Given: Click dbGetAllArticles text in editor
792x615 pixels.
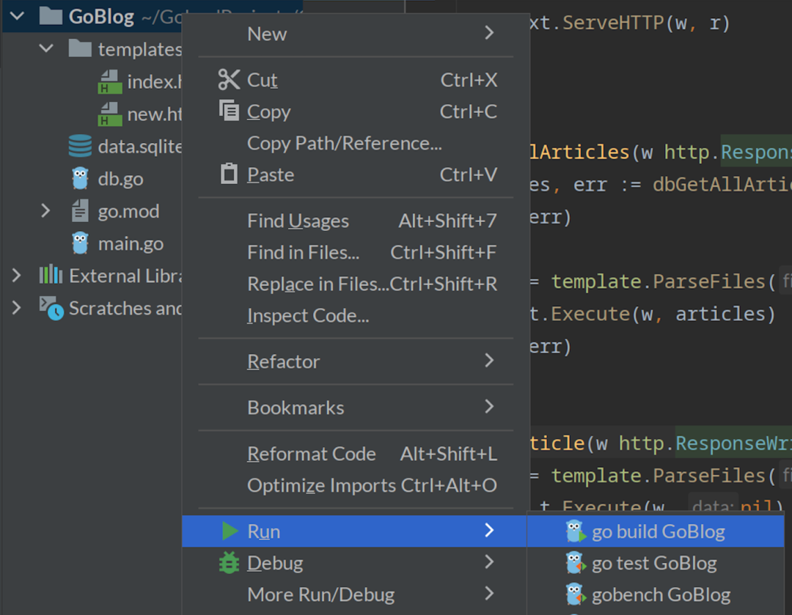Looking at the screenshot, I should (722, 184).
